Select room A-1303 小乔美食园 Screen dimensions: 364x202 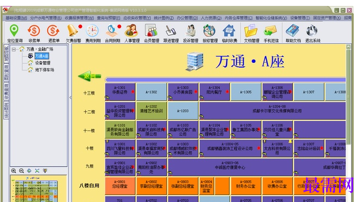183,92
